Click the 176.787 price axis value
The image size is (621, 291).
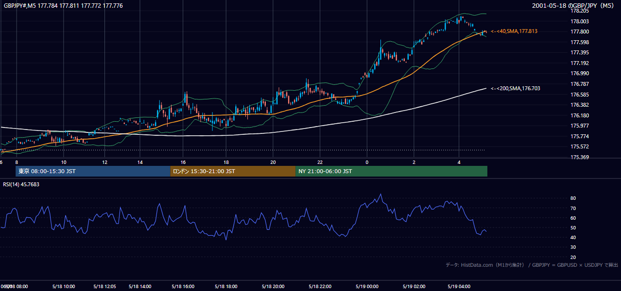coord(579,84)
